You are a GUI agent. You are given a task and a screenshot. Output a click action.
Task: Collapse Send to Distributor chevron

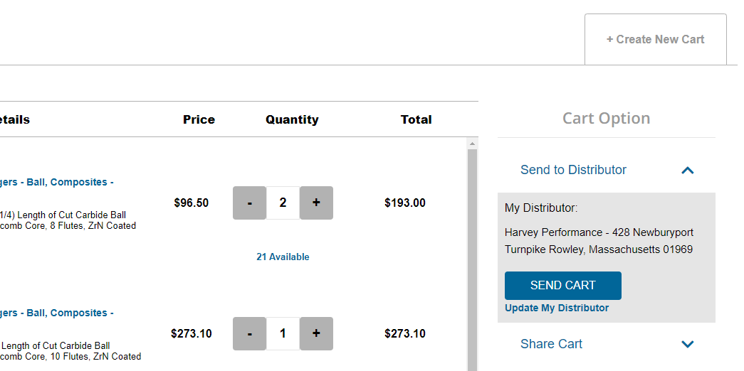[x=687, y=170]
